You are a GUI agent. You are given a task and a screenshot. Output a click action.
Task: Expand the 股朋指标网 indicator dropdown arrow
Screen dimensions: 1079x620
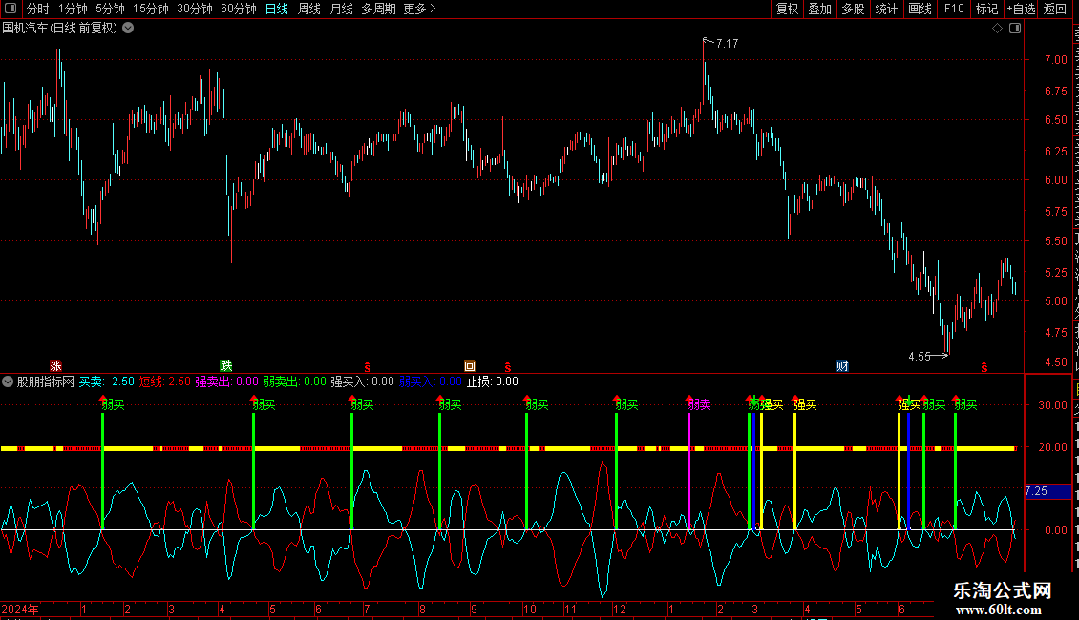pos(8,382)
